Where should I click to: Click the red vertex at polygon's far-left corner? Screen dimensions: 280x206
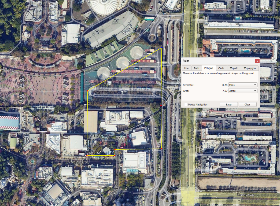click(88, 91)
